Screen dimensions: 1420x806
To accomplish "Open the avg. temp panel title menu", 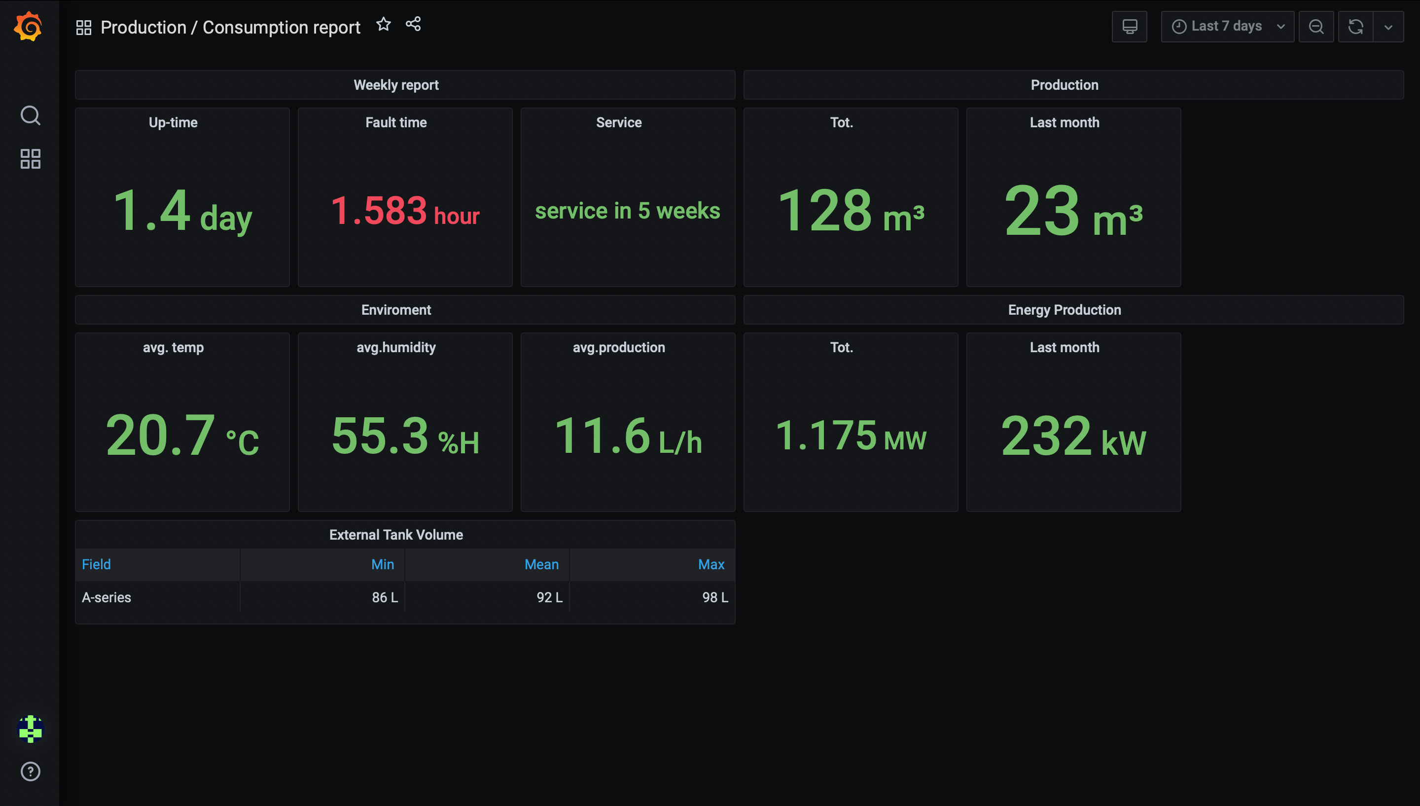I will tap(173, 347).
